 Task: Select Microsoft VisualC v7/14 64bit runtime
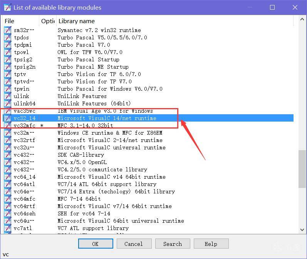point(114,206)
